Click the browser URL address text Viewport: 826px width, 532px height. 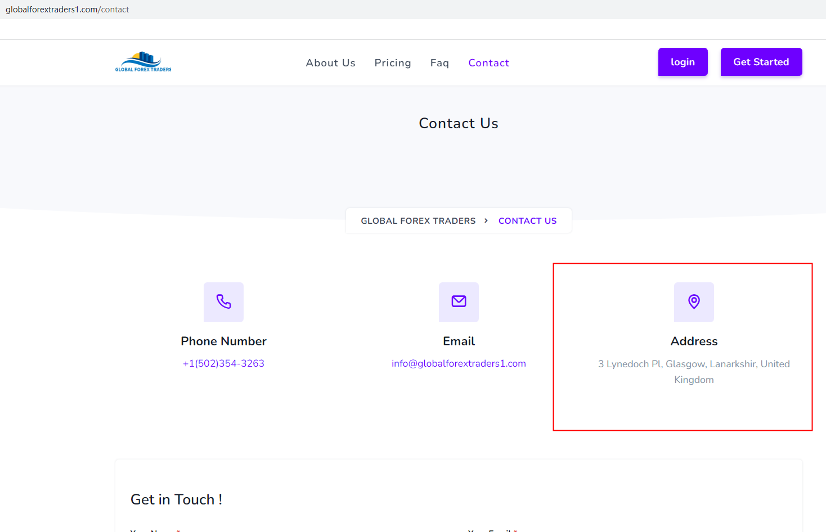point(67,10)
